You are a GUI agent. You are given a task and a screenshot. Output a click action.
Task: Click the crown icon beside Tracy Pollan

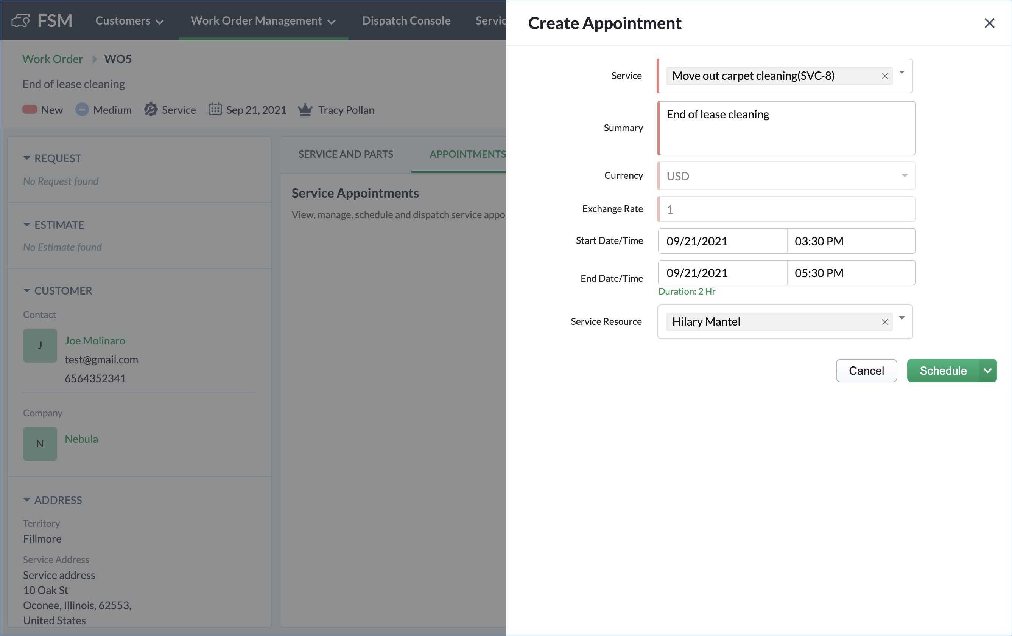click(305, 110)
